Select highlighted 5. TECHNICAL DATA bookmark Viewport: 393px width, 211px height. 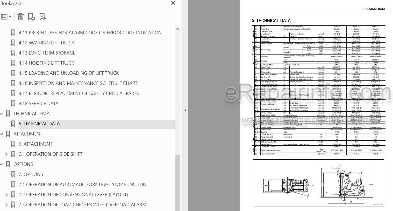[x=39, y=124]
